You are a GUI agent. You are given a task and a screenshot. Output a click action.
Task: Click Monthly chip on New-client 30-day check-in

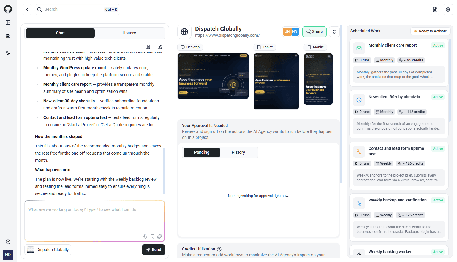point(384,112)
